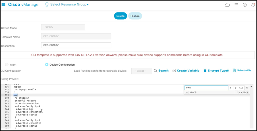The height and width of the screenshot is (131, 257).
Task: Go to previous search match
Action: (x=231, y=88)
